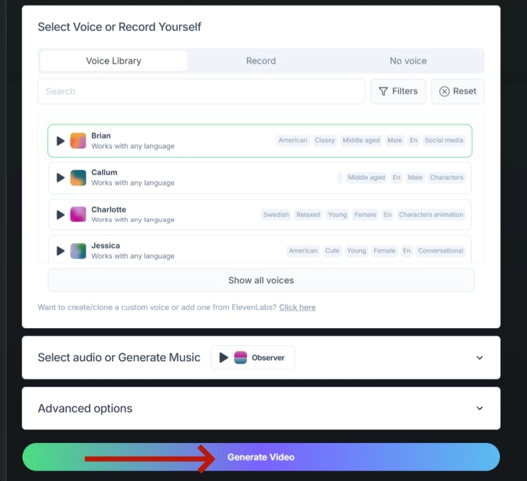Click here to clone a custom voice
527x481 pixels.
coord(296,307)
